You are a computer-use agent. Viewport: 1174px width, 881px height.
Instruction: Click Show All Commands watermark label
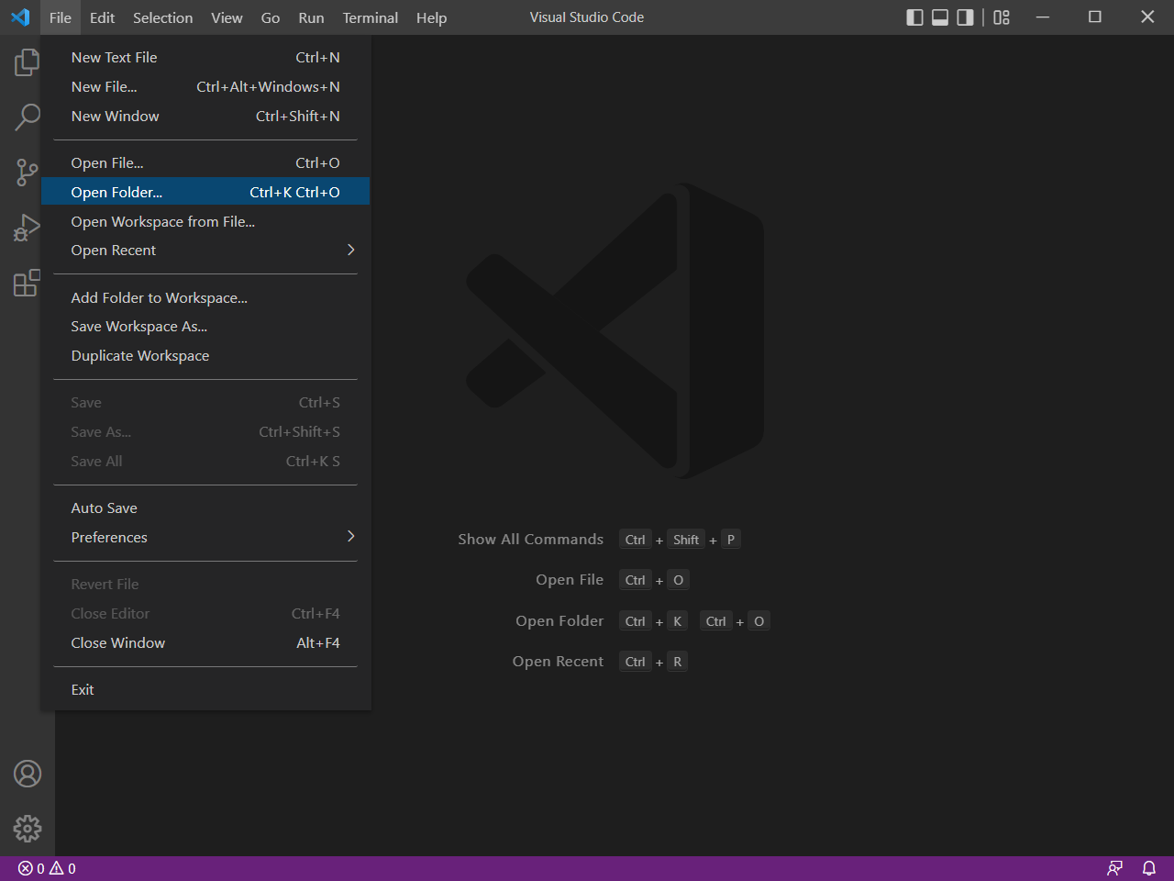tap(531, 539)
